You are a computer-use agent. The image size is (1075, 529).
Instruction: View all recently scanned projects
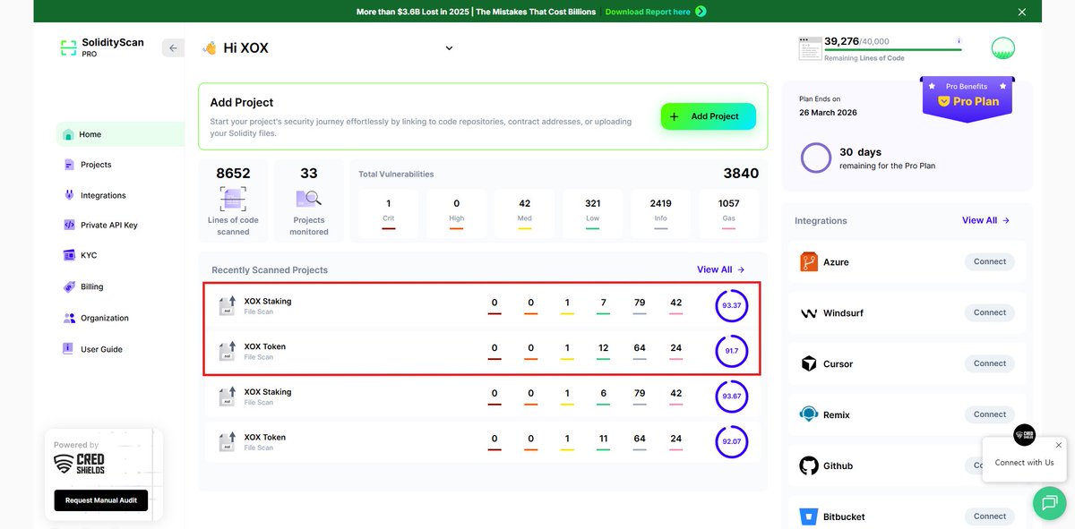click(x=721, y=269)
